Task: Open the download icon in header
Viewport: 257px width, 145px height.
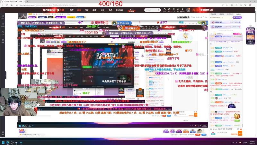Action: pos(173,10)
